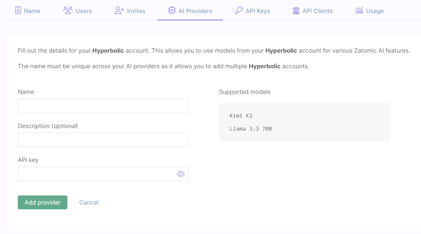Click the Description (optional) field label
421x234 pixels.
pos(48,126)
